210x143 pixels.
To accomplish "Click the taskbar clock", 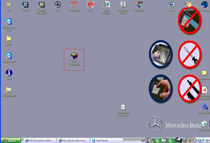I will tap(208, 141).
